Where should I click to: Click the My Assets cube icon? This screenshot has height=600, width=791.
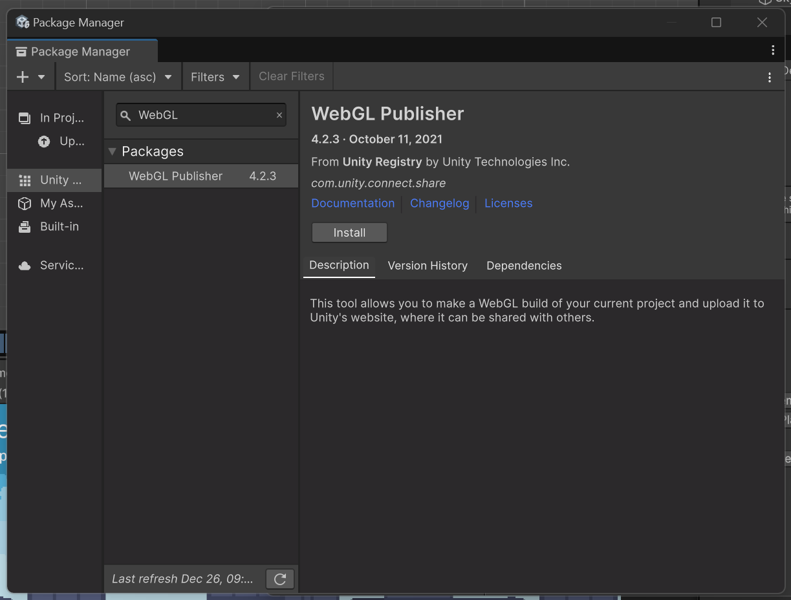click(x=25, y=204)
